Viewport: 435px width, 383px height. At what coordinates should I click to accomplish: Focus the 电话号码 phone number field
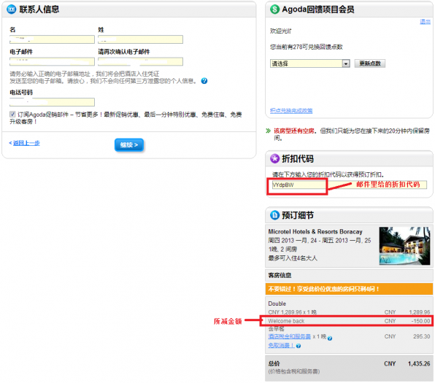coord(52,102)
